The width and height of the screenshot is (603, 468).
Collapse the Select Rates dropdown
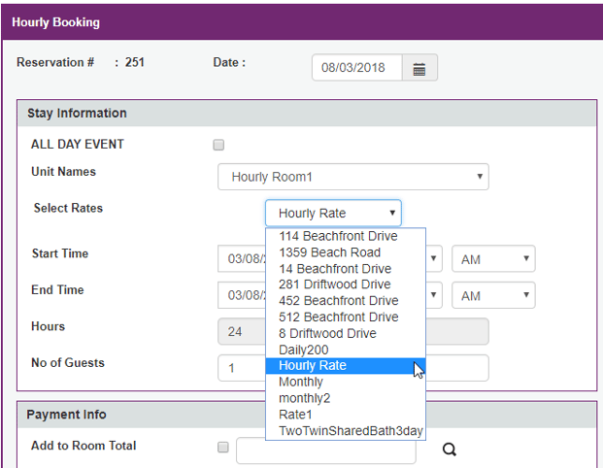(x=333, y=214)
